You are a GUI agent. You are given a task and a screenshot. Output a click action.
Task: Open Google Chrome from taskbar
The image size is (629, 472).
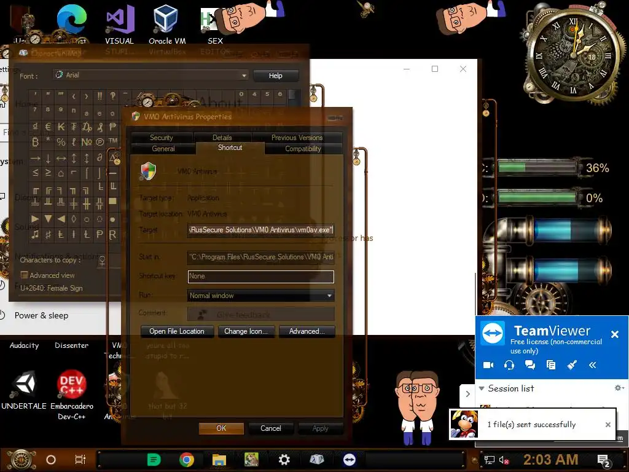[187, 460]
